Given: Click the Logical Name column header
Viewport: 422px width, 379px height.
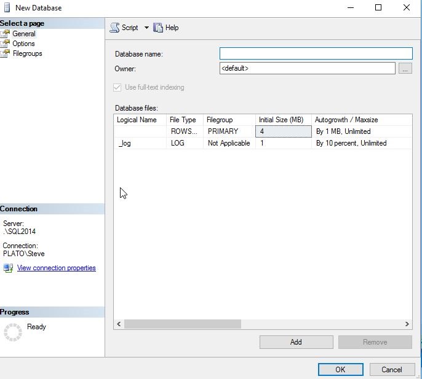Looking at the screenshot, I should 137,120.
